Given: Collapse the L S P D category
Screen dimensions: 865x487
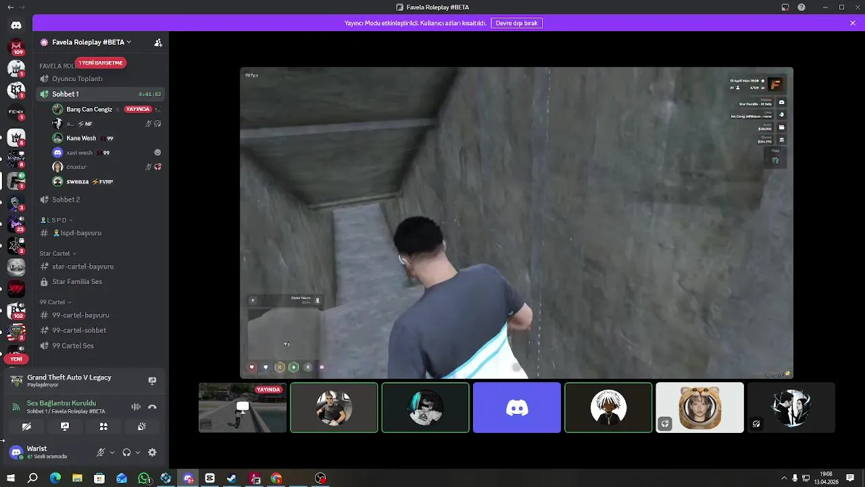Looking at the screenshot, I should point(57,220).
